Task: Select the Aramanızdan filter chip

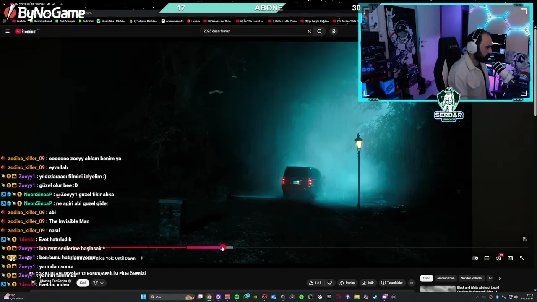Action: [446, 278]
